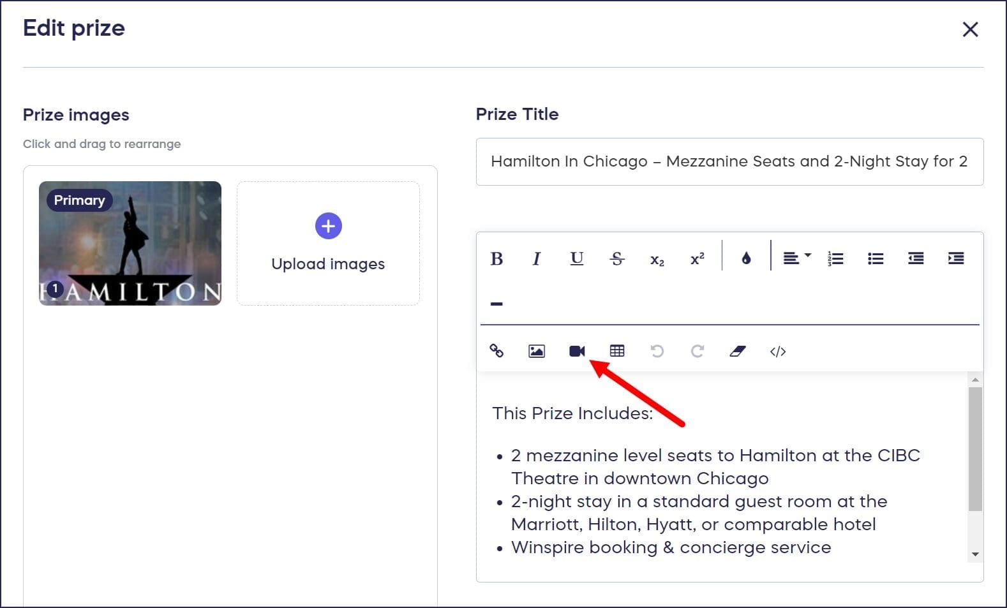Toggle bold text formatting
The width and height of the screenshot is (1007, 608).
point(496,258)
